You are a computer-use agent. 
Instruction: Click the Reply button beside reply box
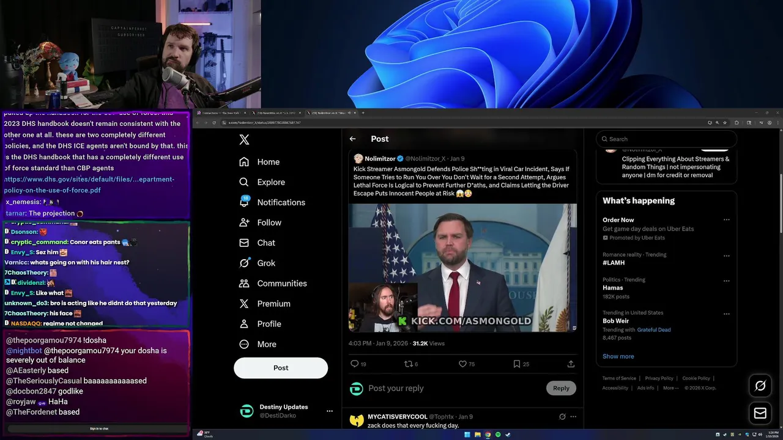(x=561, y=388)
